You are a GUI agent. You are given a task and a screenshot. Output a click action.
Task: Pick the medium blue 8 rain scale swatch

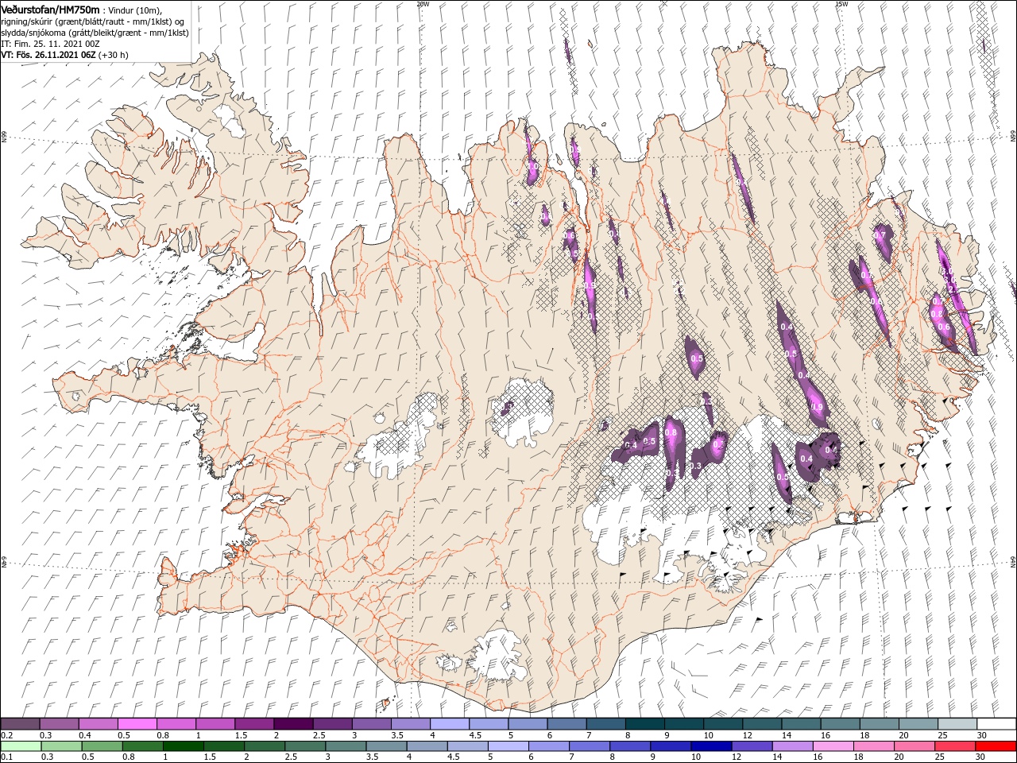(x=631, y=746)
